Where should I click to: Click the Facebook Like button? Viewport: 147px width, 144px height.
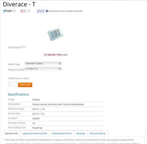tap(41, 11)
